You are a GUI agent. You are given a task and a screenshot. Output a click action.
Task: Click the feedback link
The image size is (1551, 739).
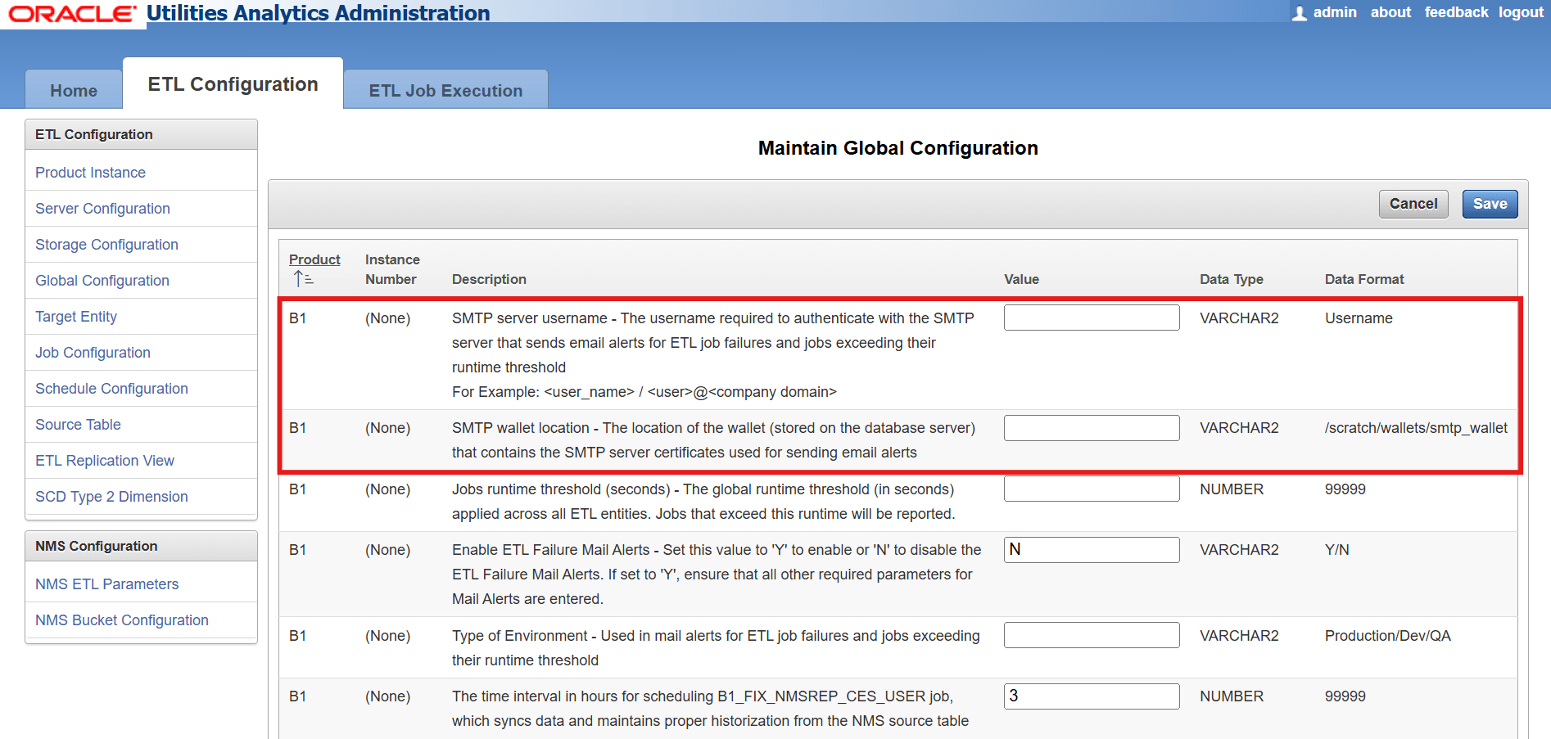point(1456,12)
